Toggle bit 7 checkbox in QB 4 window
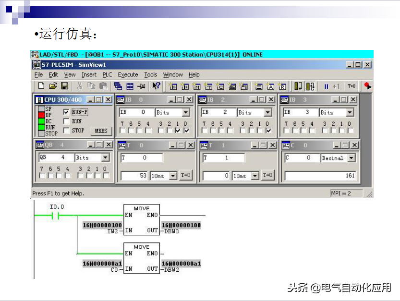This screenshot has width=400, height=301. point(42,176)
